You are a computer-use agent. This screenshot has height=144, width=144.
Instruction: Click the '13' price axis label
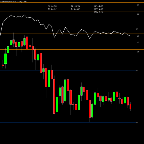pos(138,42)
